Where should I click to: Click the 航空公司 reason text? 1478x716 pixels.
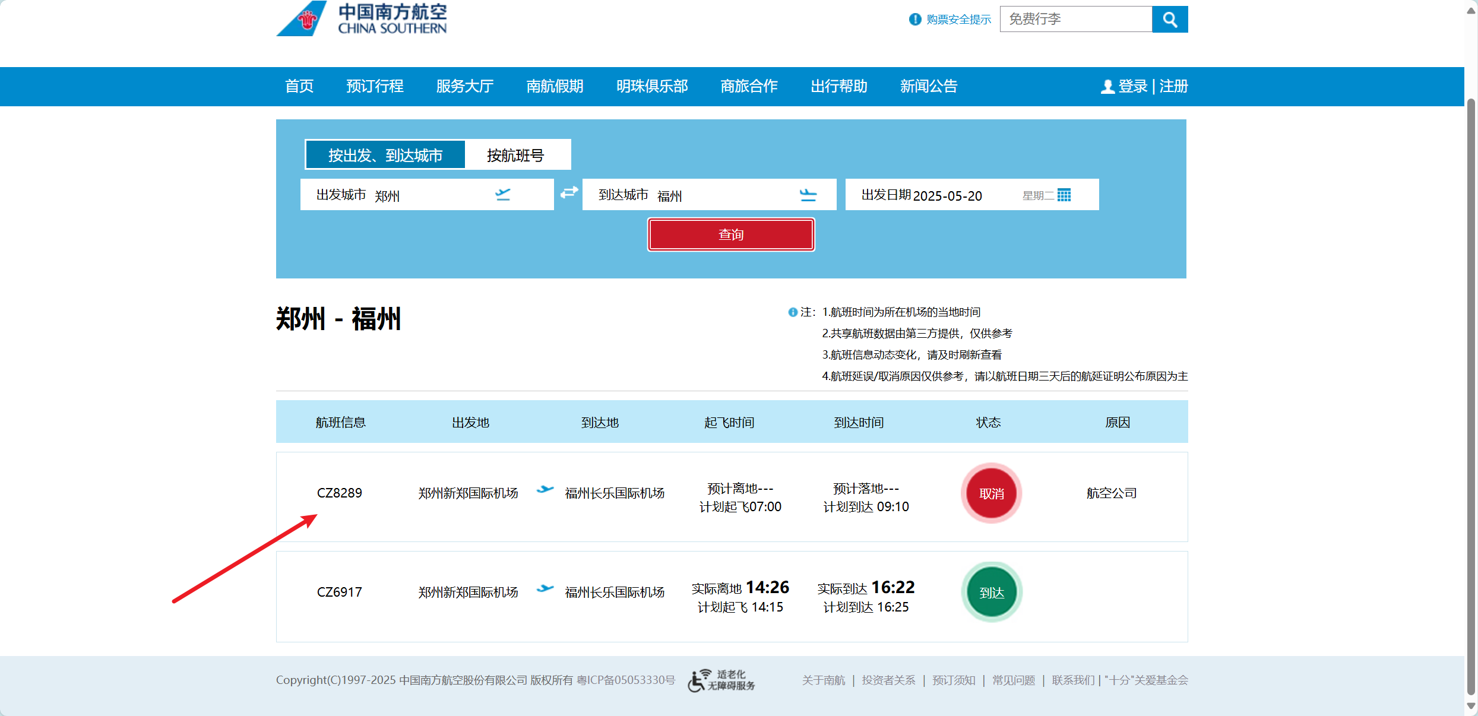pos(1112,493)
